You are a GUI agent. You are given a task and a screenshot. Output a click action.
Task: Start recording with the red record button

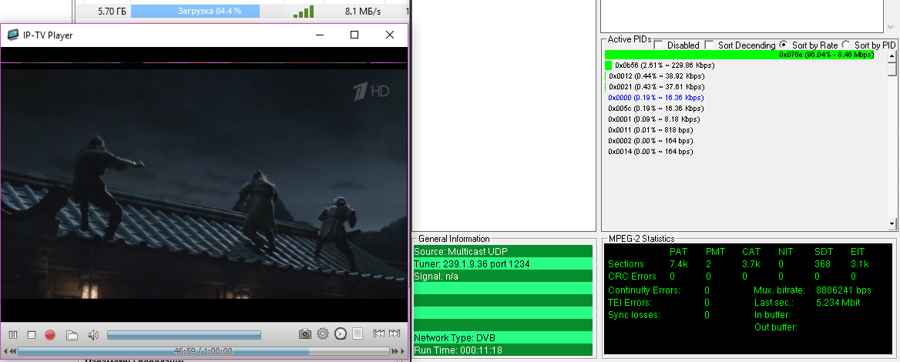coord(50,334)
